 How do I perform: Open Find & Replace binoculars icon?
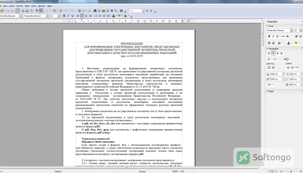pos(95,11)
